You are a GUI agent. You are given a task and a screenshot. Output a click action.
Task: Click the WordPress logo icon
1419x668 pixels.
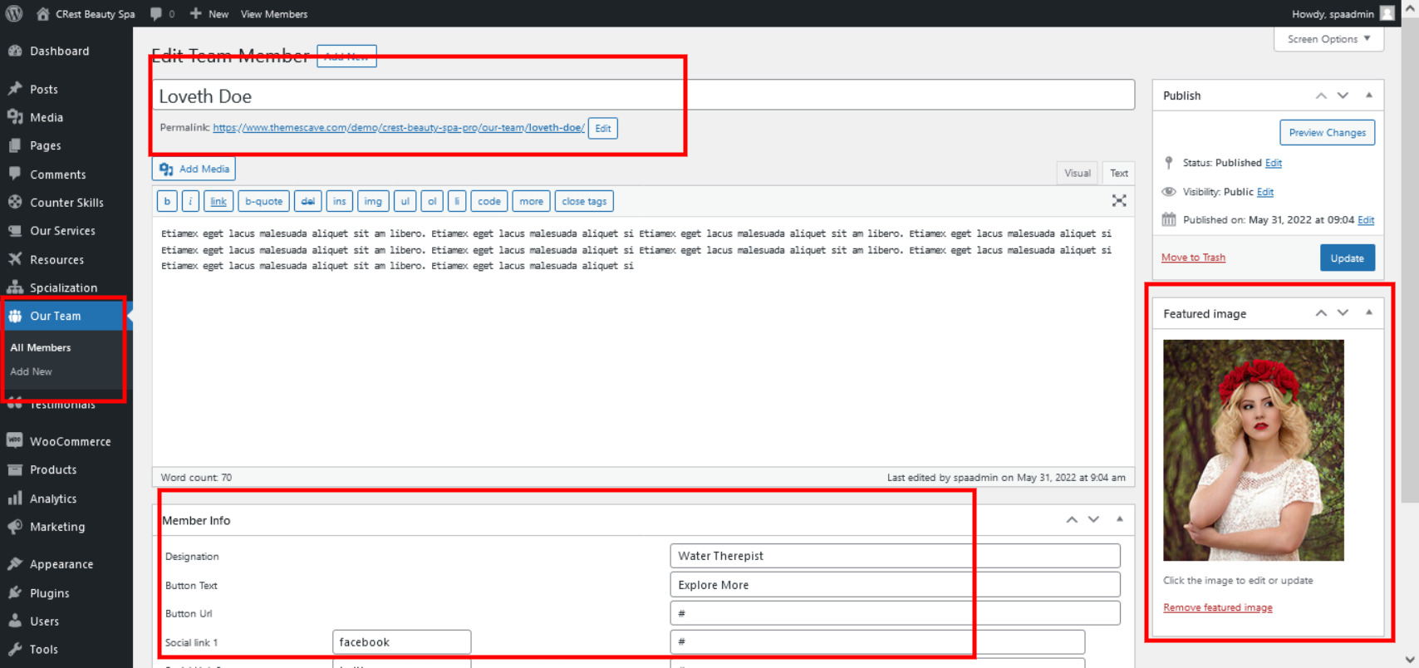tap(14, 13)
